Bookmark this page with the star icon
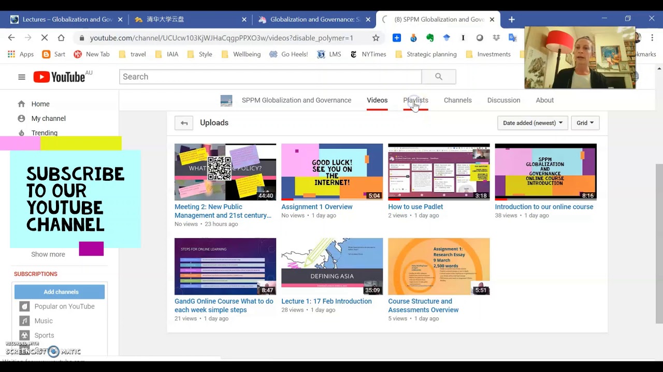Image resolution: width=663 pixels, height=372 pixels. tap(376, 38)
